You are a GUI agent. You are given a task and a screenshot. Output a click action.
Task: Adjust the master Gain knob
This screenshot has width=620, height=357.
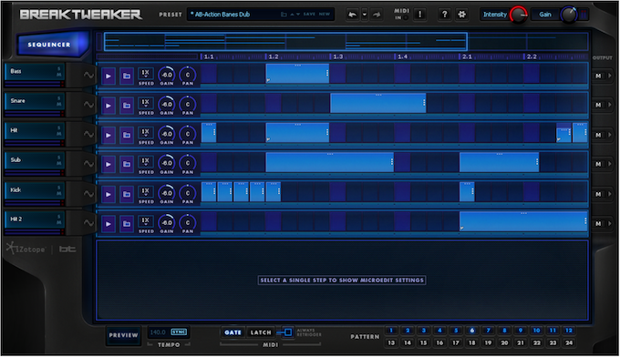coord(569,15)
